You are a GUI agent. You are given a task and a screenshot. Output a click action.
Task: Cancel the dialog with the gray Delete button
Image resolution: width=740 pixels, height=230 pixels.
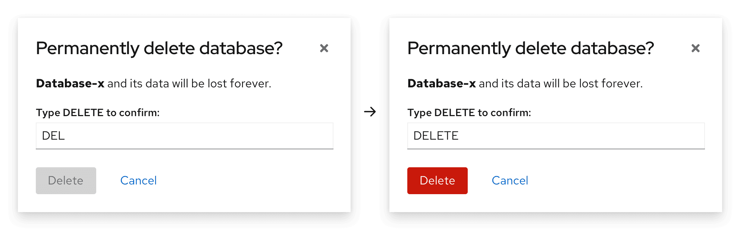coord(138,181)
